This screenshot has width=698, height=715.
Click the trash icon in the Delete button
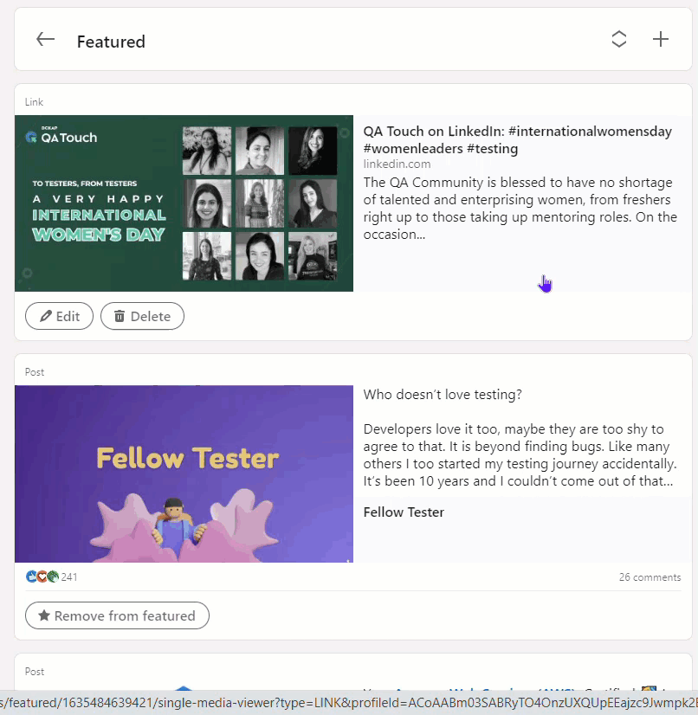[120, 317]
